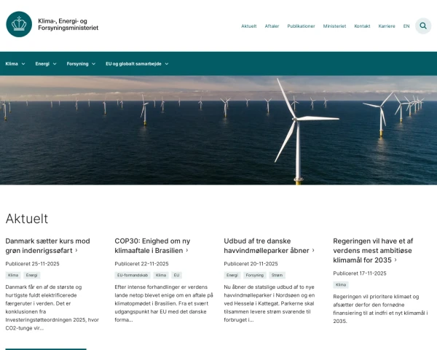Read the COP30 klimaaftale article
Screen dimensions: 437x350
tap(152, 245)
